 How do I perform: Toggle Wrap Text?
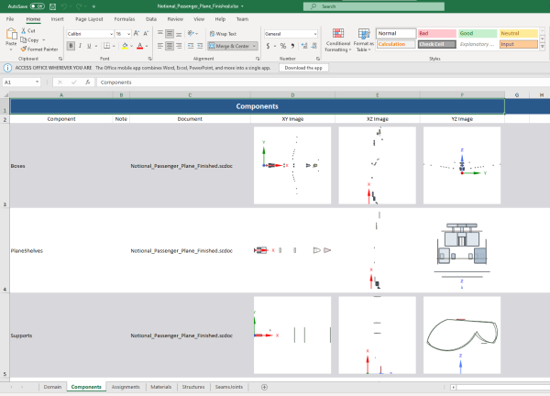[x=223, y=34]
